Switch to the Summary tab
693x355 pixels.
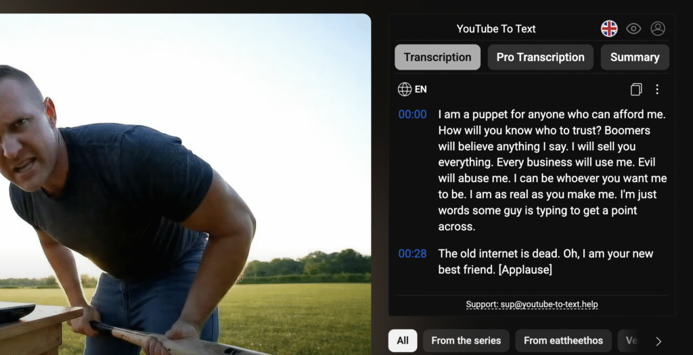pos(635,57)
